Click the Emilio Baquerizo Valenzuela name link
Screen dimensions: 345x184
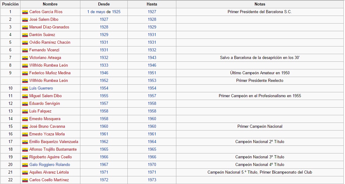pyautogui.click(x=54, y=142)
